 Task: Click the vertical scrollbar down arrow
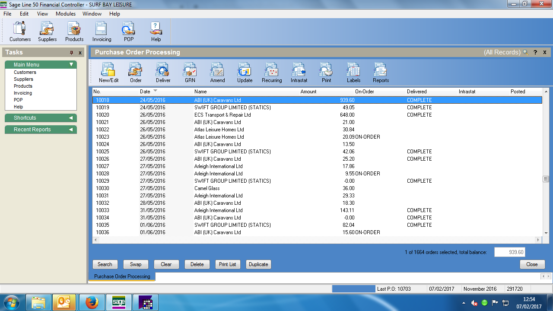pos(546,233)
